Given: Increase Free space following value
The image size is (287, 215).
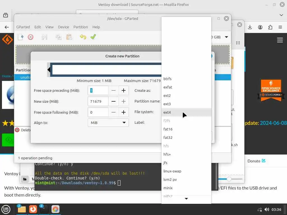Looking at the screenshot, I should (124, 112).
